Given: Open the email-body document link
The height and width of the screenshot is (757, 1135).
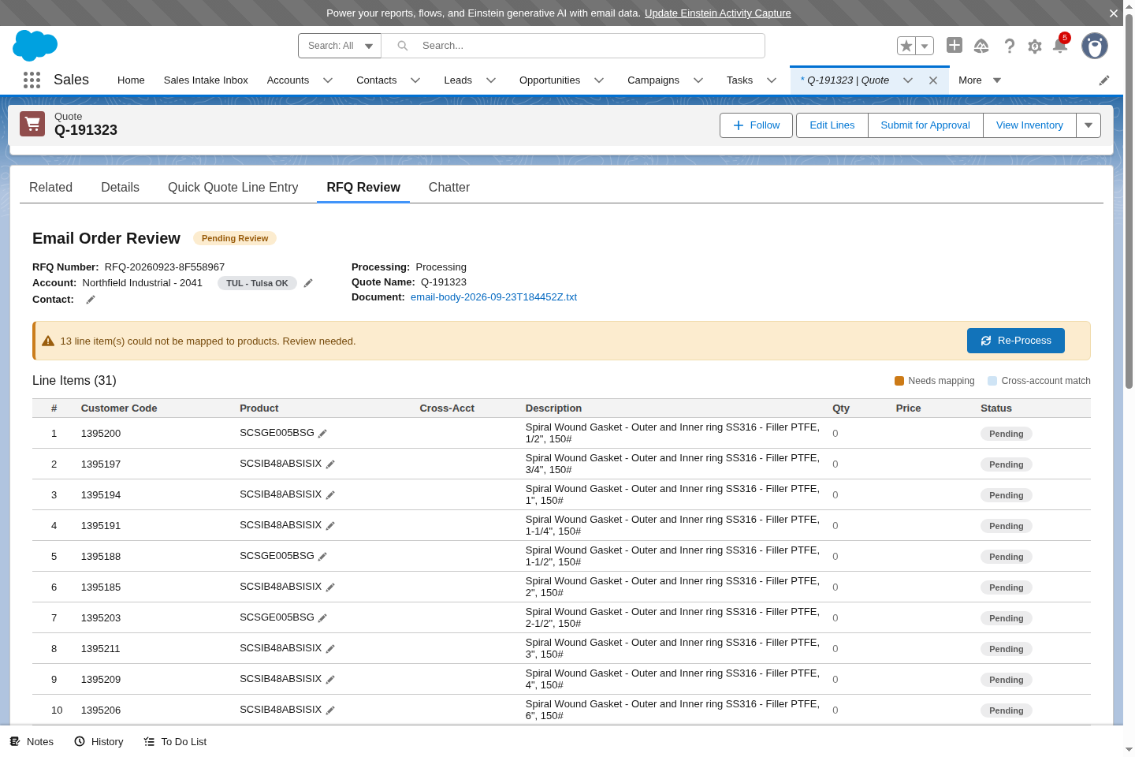Looking at the screenshot, I should [x=493, y=297].
